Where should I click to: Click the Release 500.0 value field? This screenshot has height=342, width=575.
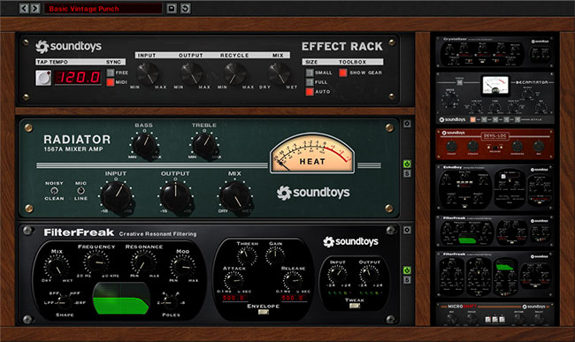(x=292, y=298)
